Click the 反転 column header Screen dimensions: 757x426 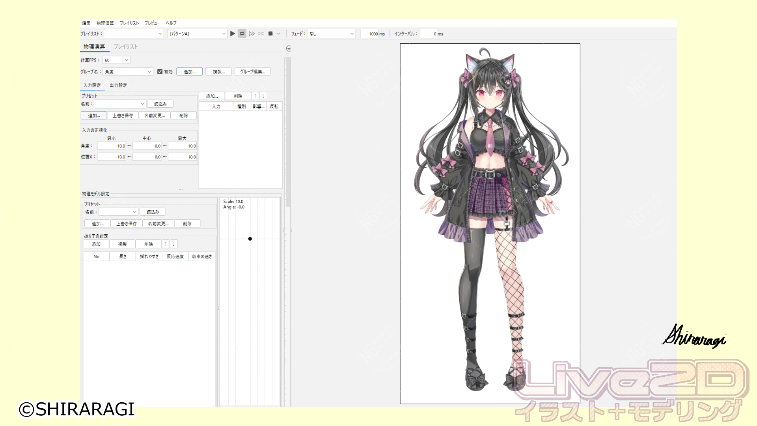point(274,106)
